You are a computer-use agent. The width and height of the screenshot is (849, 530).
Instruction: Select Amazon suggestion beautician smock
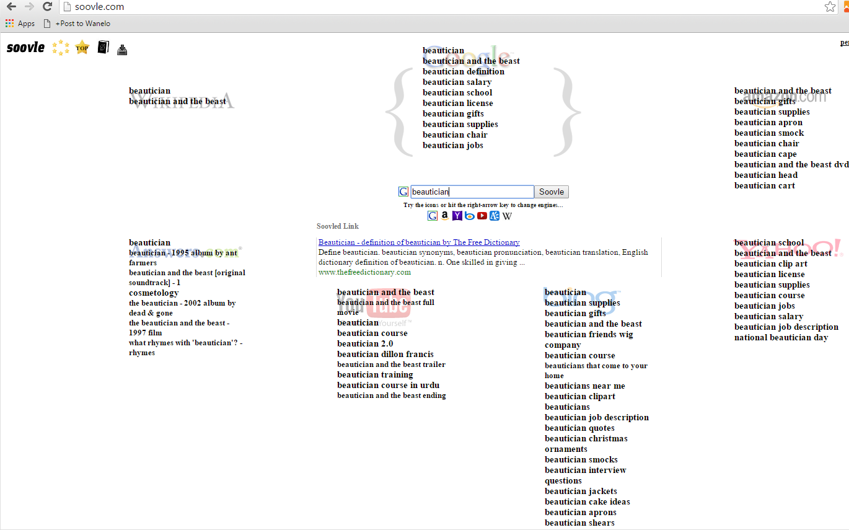tap(769, 133)
